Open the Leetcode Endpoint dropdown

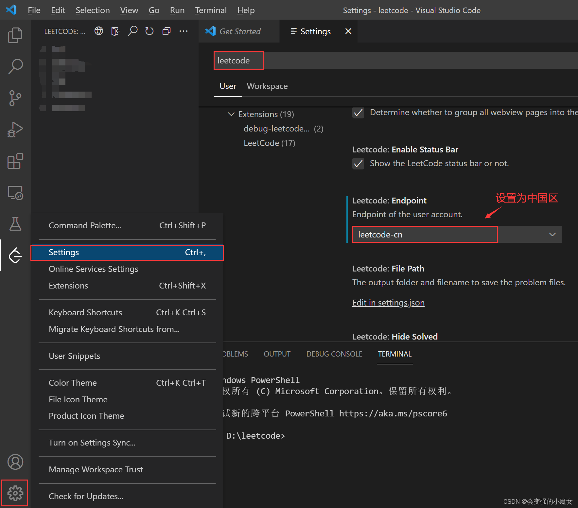coord(552,234)
